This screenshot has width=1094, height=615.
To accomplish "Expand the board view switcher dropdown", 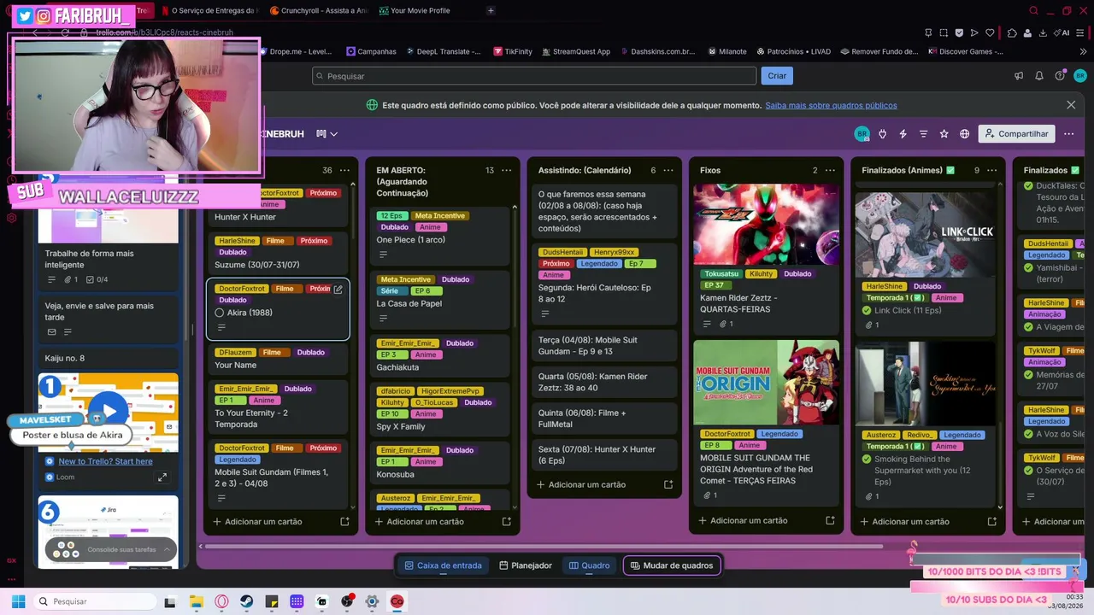I will coord(327,134).
